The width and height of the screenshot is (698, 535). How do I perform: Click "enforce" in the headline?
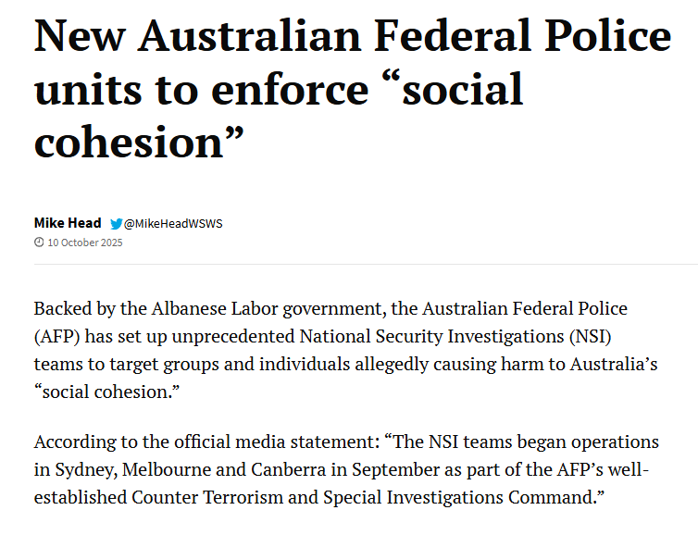pos(290,90)
